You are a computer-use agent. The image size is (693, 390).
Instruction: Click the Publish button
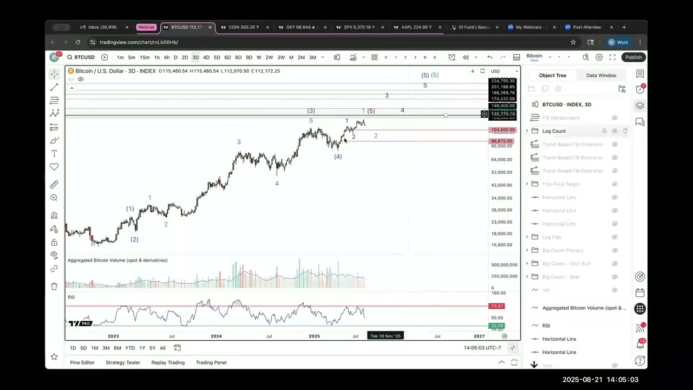[x=633, y=57]
